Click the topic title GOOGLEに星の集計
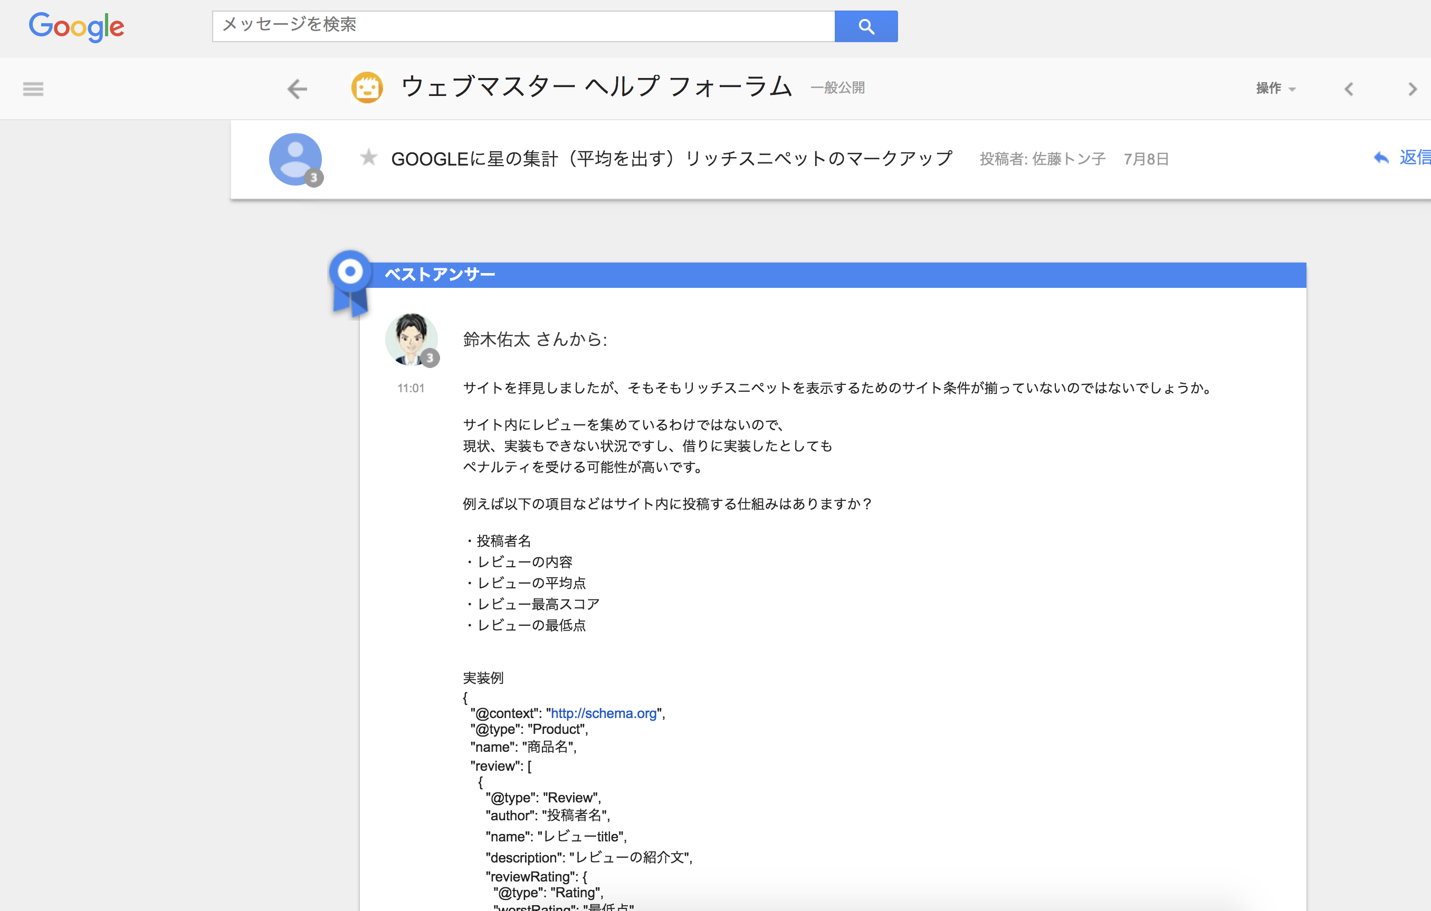Image resolution: width=1431 pixels, height=911 pixels. [672, 159]
